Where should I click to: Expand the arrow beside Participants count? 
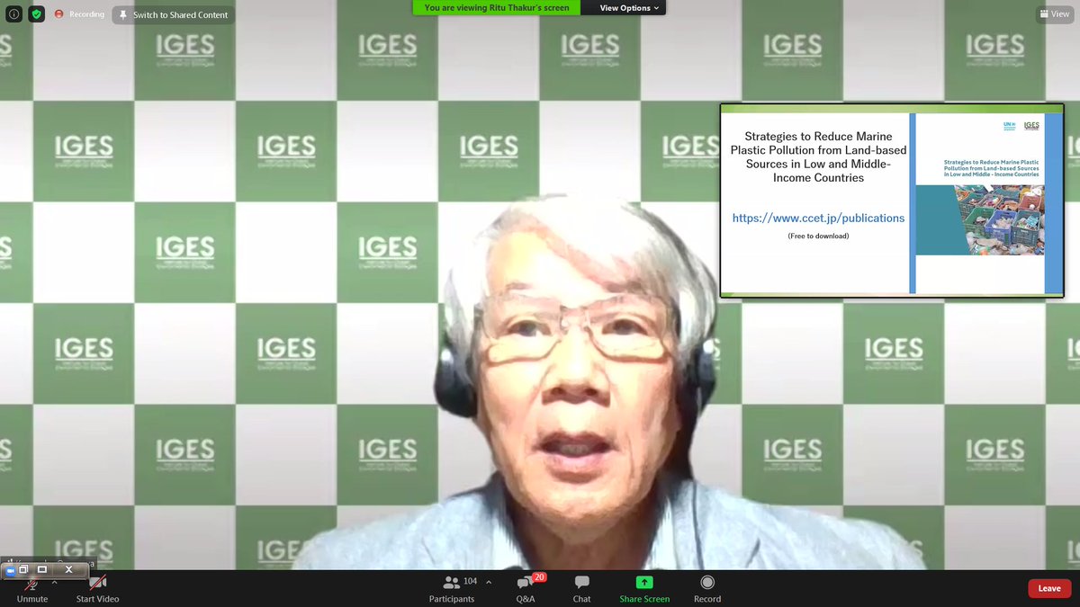click(489, 582)
